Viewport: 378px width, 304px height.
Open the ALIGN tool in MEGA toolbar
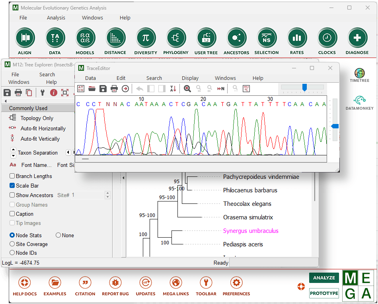coord(25,38)
